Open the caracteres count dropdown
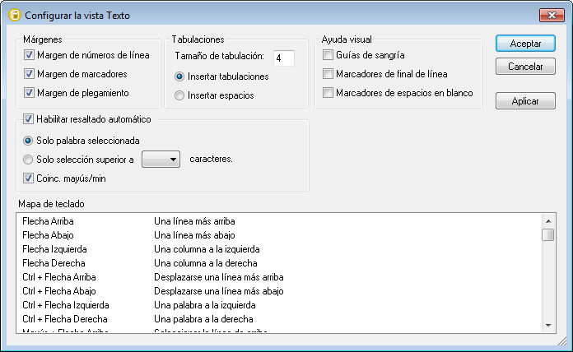The height and width of the screenshot is (352, 573). (161, 160)
